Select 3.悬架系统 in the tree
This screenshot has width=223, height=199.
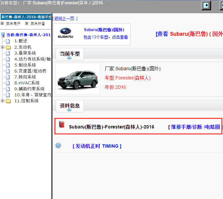[25, 53]
